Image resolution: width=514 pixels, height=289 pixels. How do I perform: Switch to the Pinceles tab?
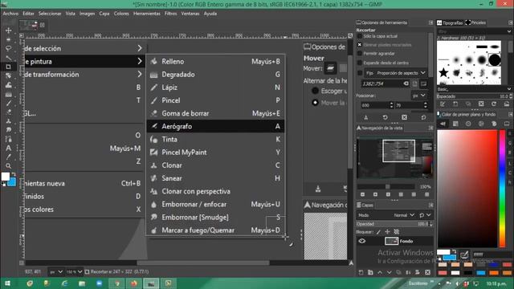475,22
